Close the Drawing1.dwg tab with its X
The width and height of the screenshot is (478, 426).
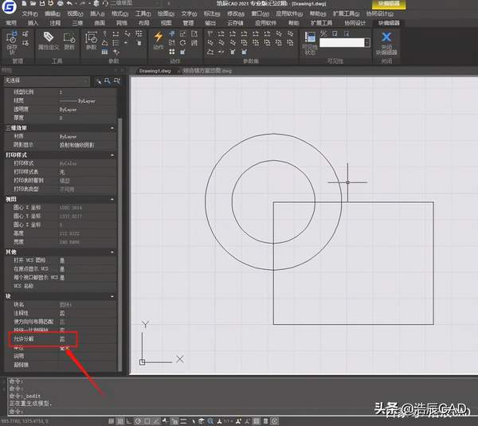click(179, 72)
